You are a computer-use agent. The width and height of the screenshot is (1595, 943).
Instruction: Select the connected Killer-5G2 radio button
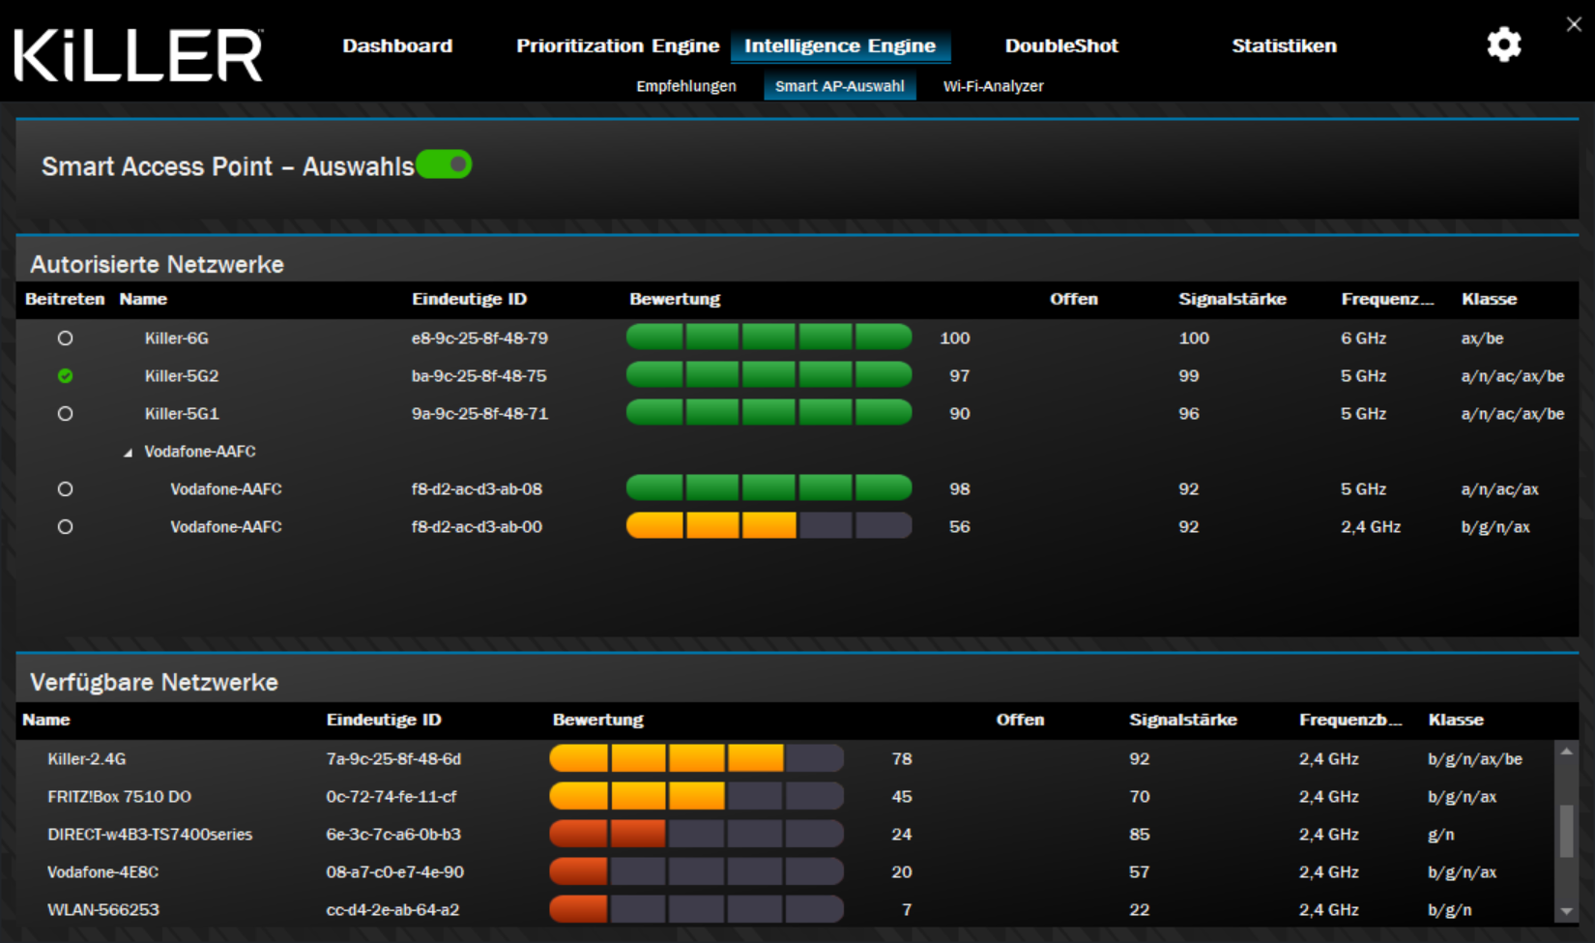(x=65, y=376)
